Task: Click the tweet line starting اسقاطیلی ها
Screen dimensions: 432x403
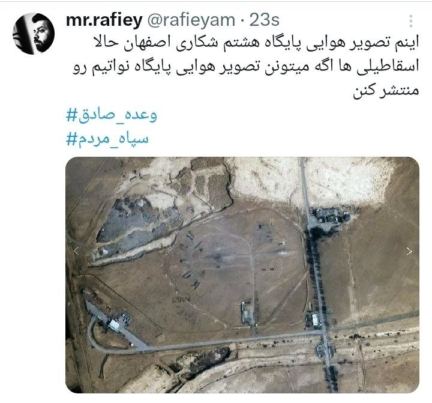Action: (x=245, y=67)
